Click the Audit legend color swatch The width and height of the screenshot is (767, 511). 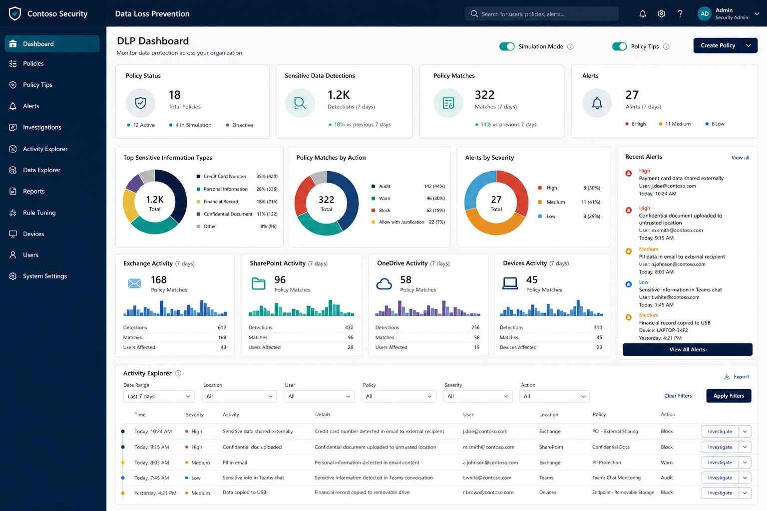tap(373, 186)
